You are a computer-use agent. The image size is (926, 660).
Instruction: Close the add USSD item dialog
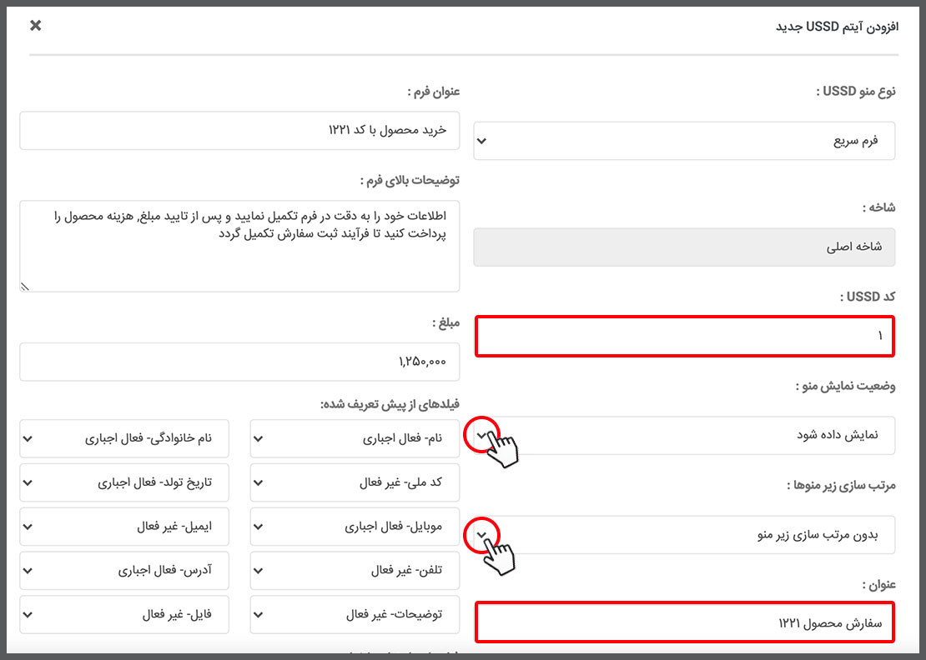(x=35, y=26)
